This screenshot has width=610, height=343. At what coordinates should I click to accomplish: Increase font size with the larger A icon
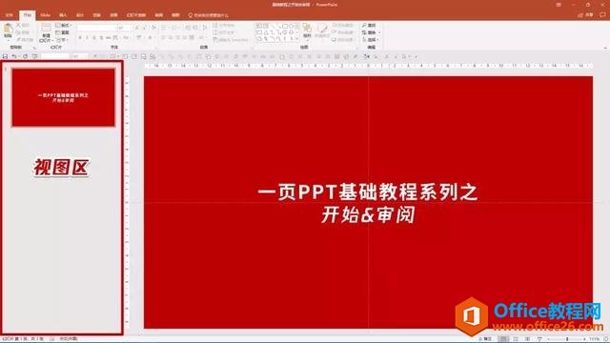pyautogui.click(x=137, y=28)
